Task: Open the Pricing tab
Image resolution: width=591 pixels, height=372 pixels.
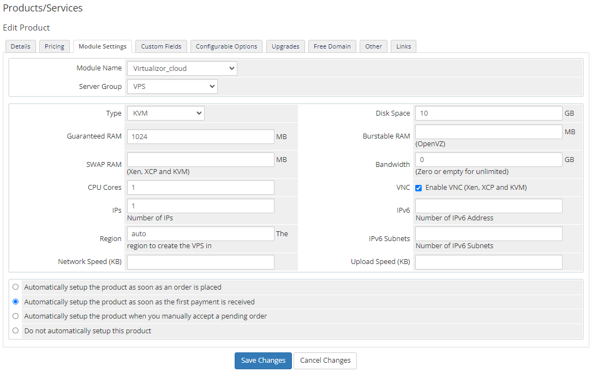Action: pyautogui.click(x=54, y=46)
